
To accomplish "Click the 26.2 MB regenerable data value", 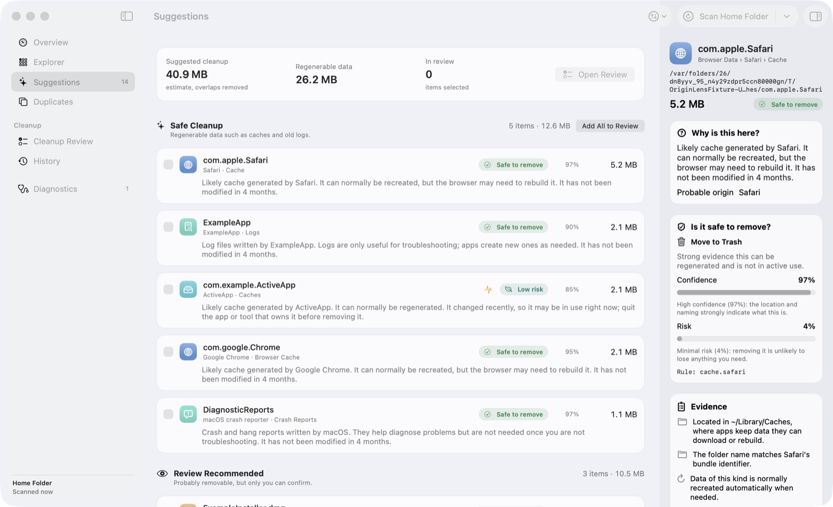I will coord(316,80).
